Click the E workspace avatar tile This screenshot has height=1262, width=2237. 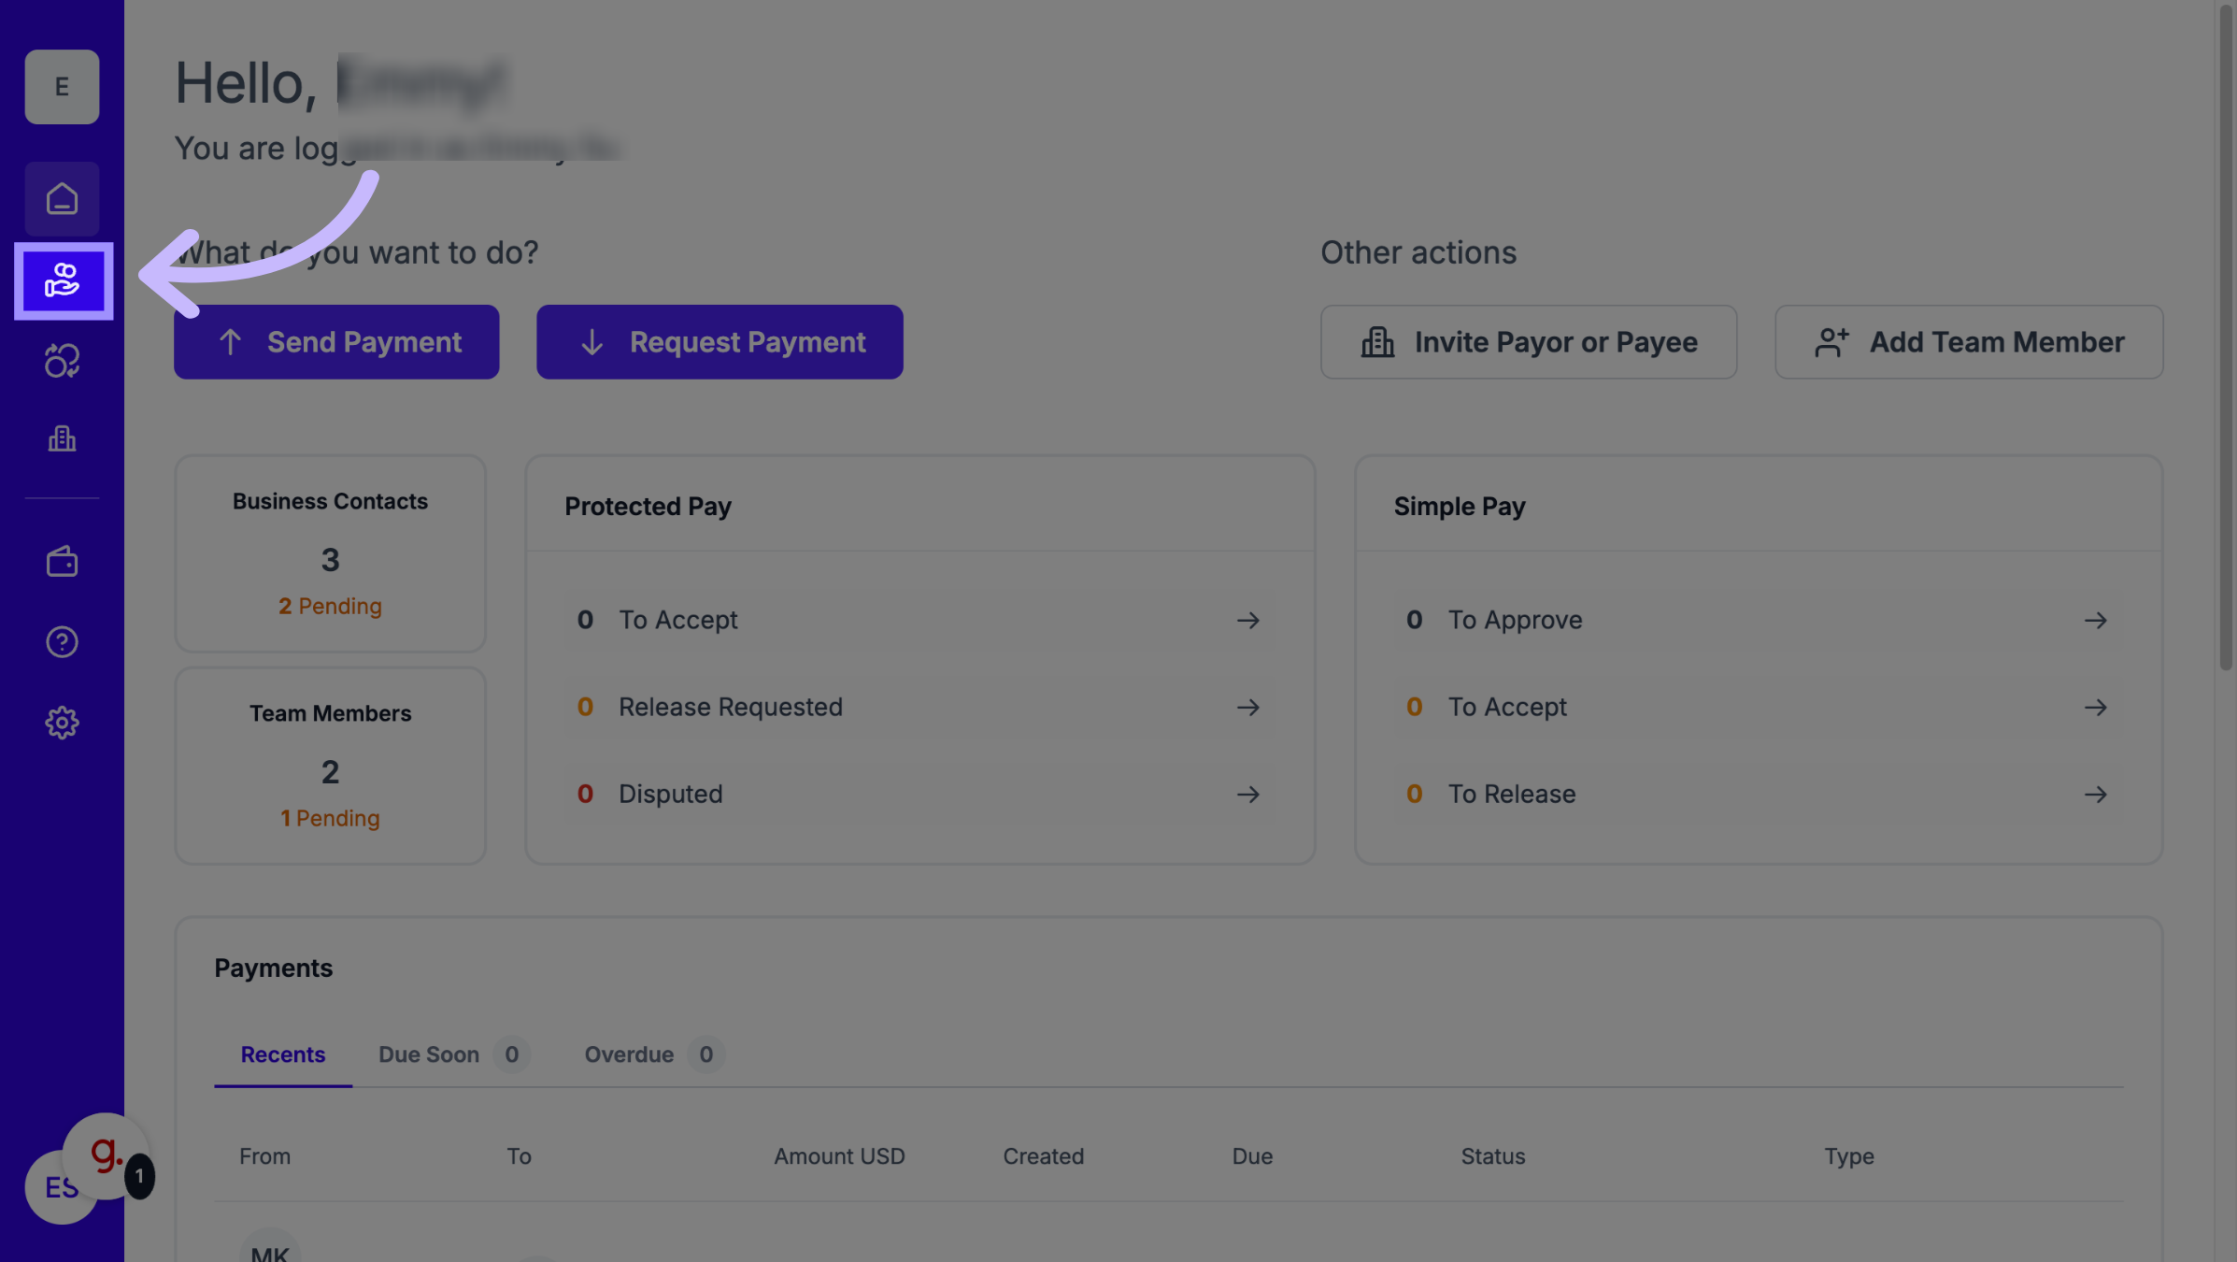point(62,87)
